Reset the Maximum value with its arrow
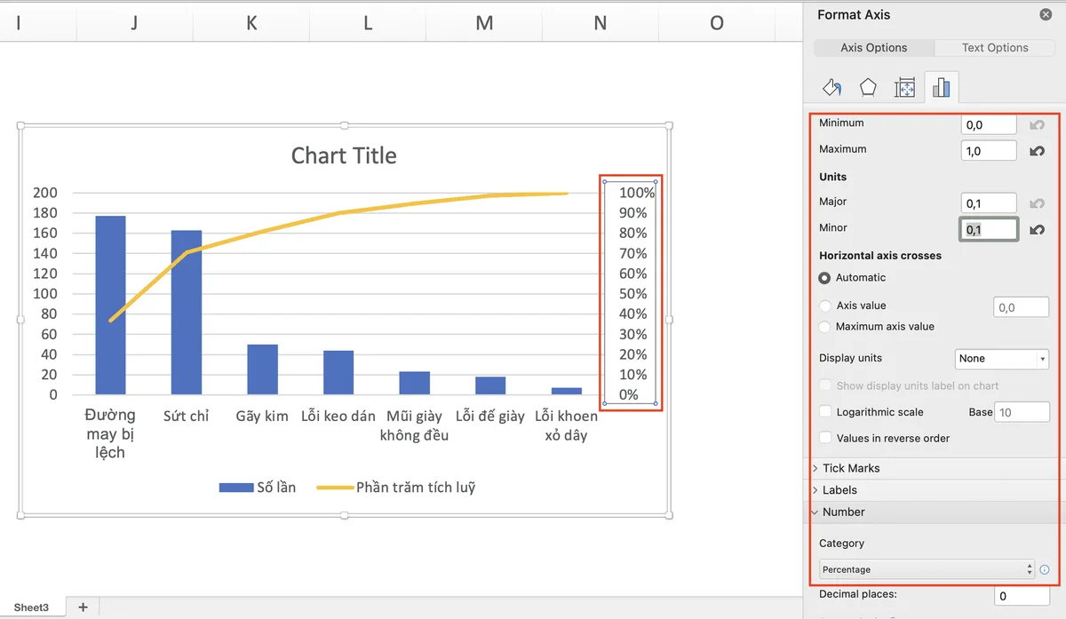The image size is (1066, 619). [1036, 151]
